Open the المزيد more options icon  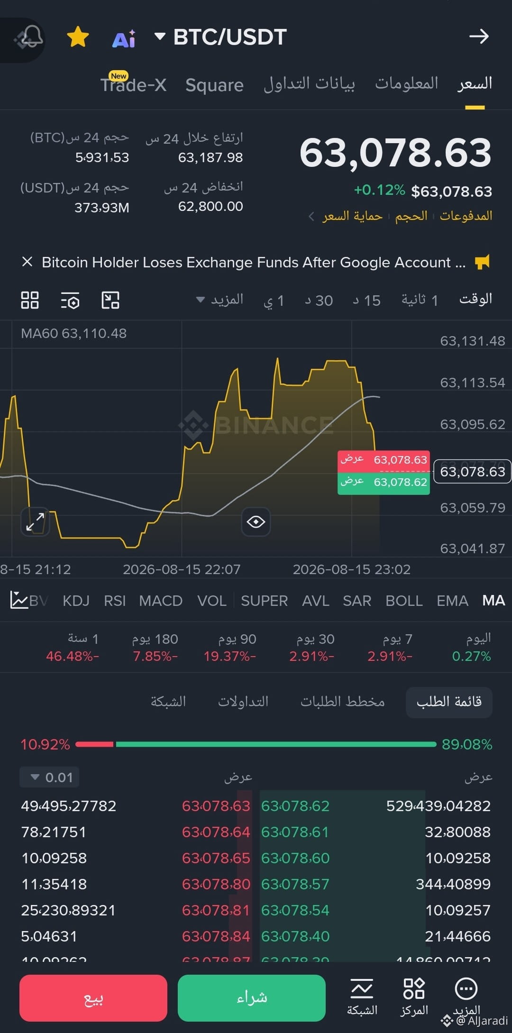coord(466,997)
